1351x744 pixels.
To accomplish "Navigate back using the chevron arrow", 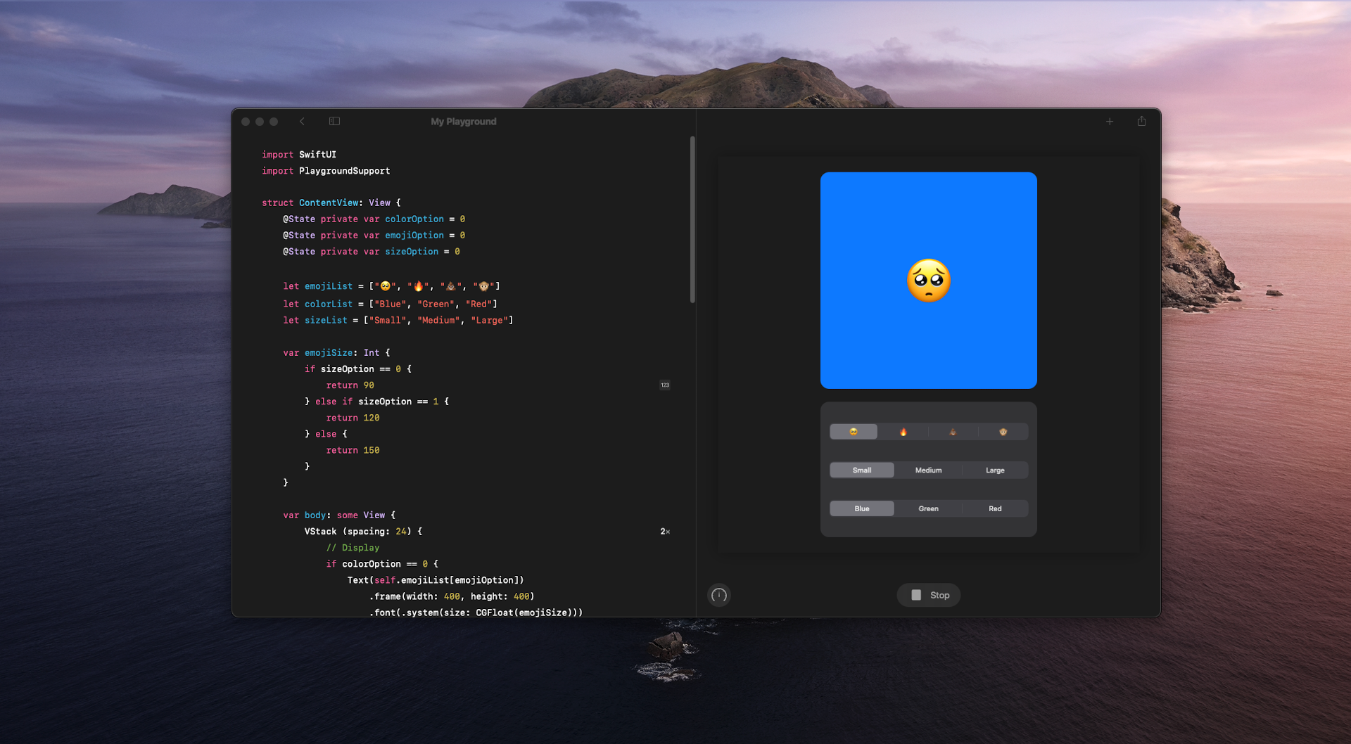I will pos(302,121).
